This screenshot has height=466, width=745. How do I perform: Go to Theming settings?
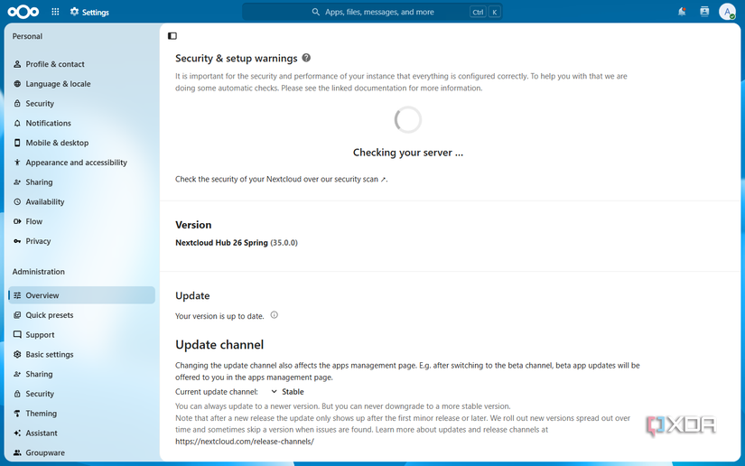pos(81,414)
